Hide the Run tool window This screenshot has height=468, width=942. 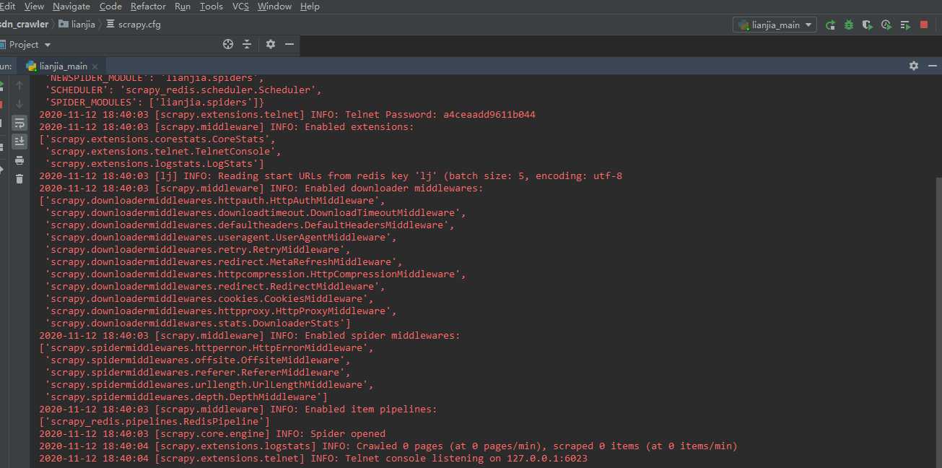(931, 66)
